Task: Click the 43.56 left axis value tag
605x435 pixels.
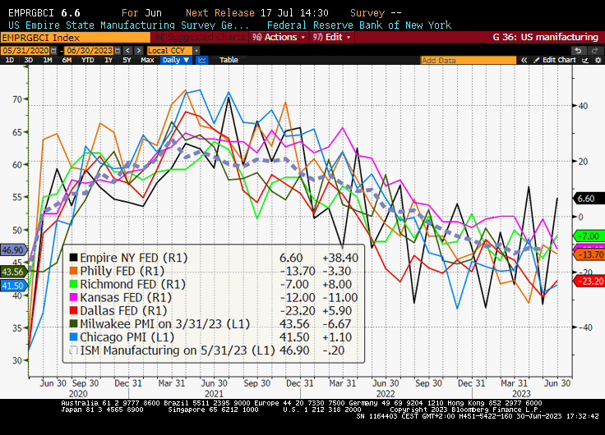Action: point(14,272)
